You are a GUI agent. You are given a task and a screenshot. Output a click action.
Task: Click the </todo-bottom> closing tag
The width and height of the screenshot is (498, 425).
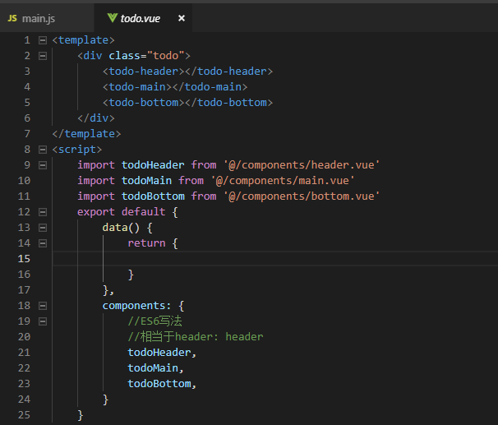[228, 103]
